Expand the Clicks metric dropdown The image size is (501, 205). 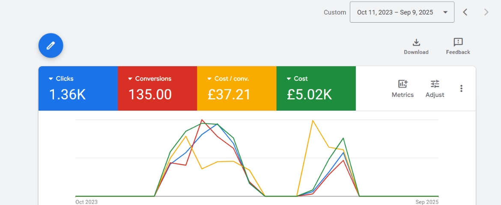(51, 79)
